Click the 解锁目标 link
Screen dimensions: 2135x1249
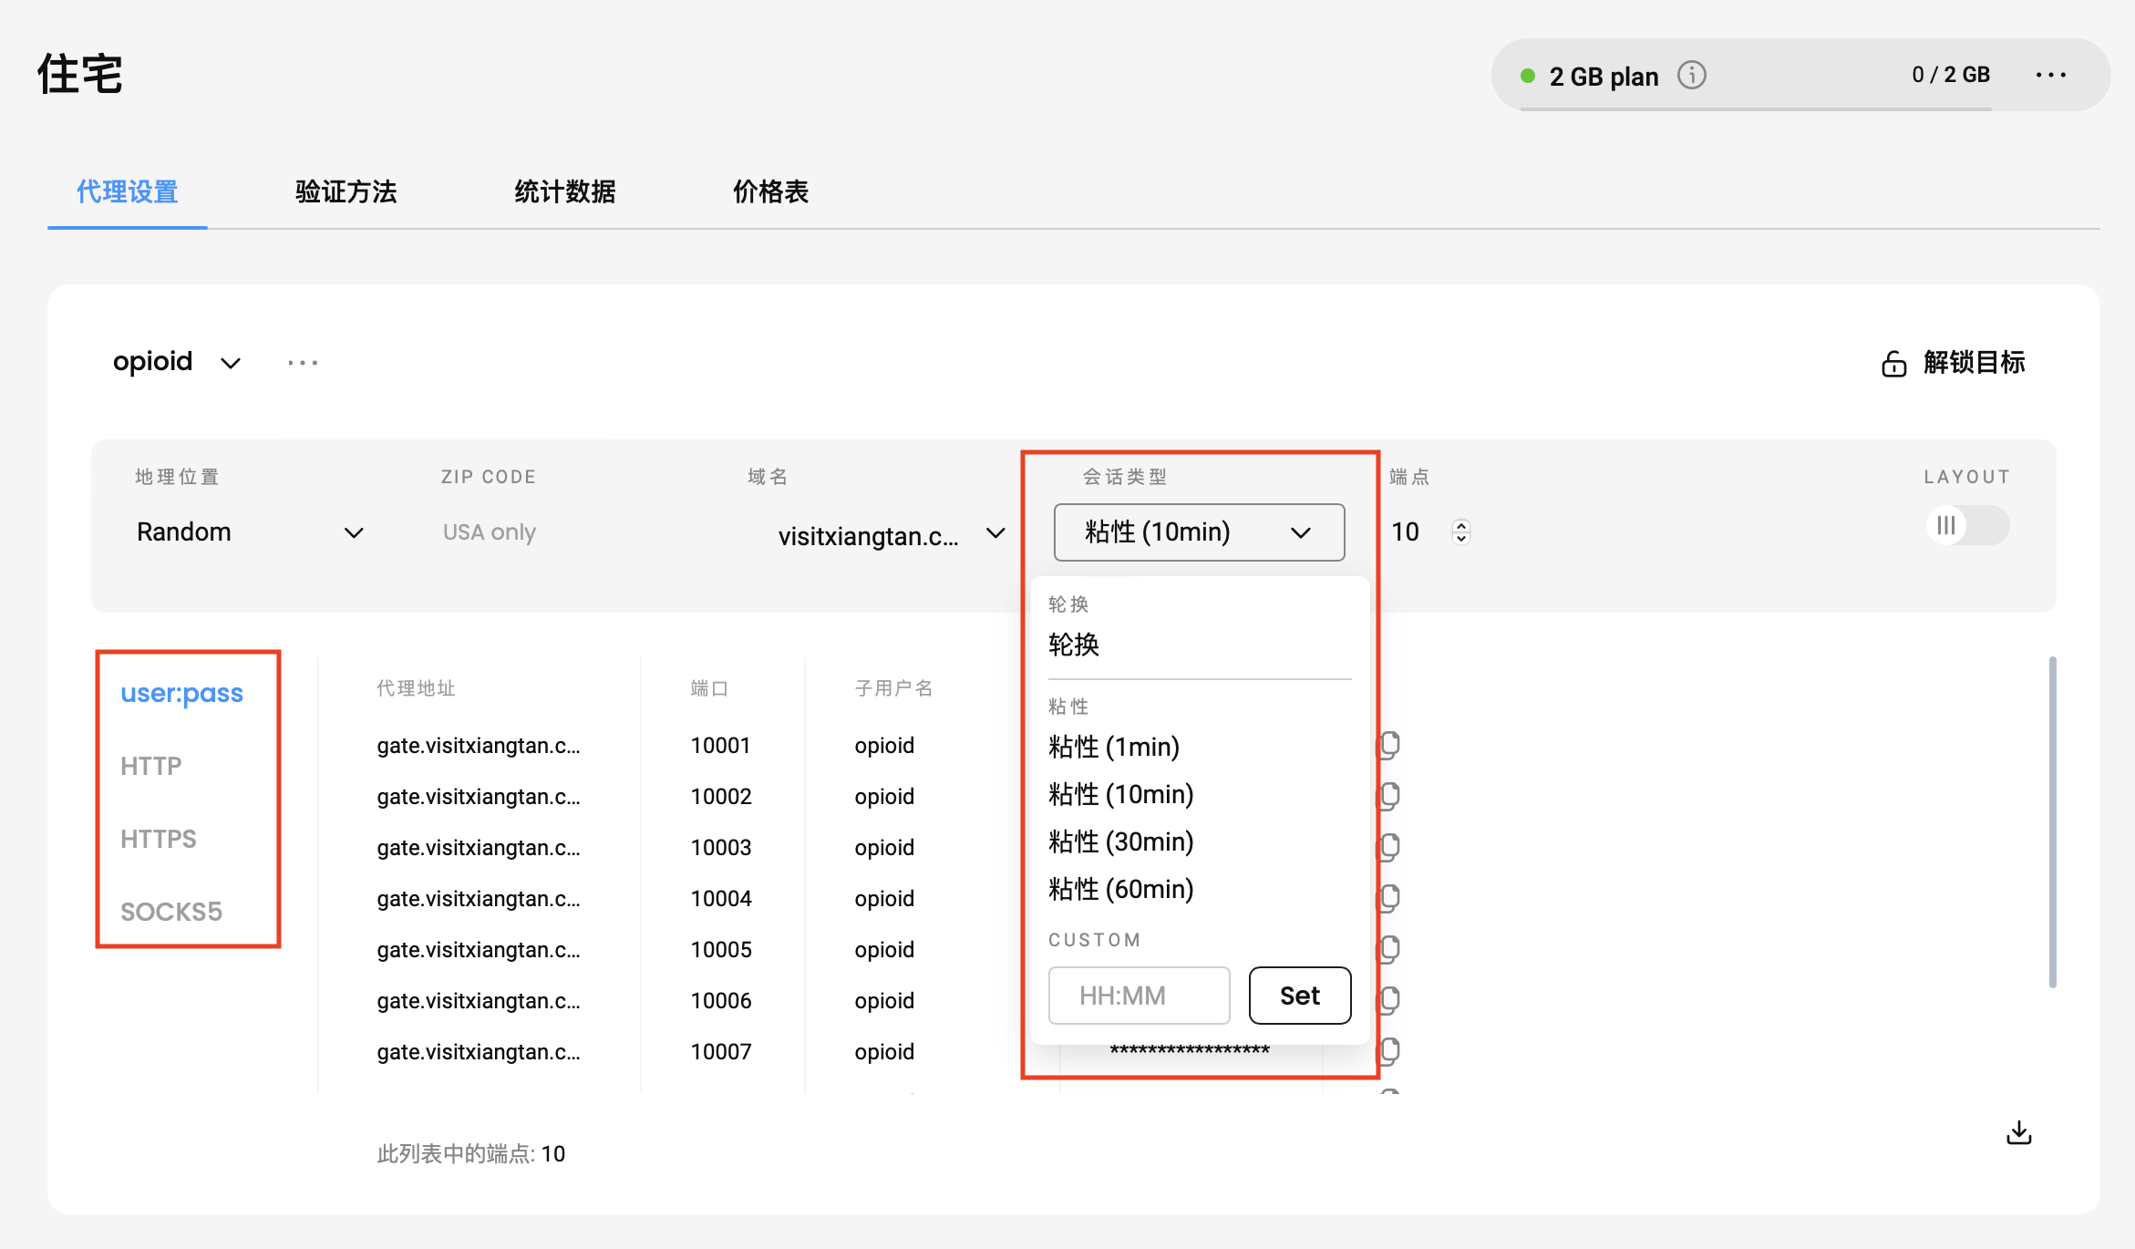[1975, 363]
